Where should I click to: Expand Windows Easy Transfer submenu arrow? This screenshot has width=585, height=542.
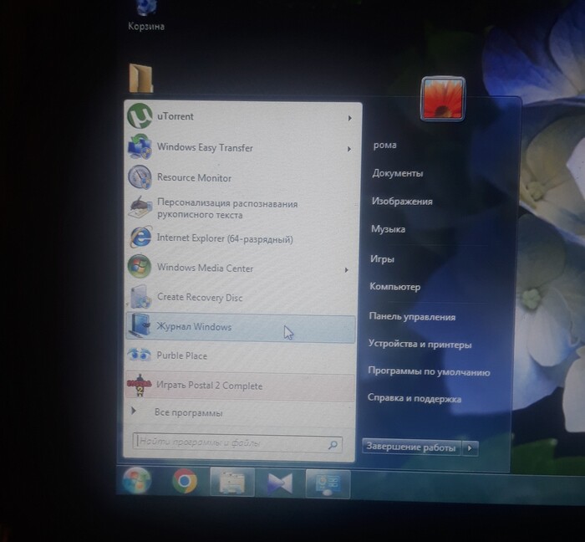point(348,149)
